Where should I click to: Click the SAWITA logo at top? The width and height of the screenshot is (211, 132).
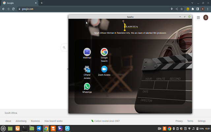pyautogui.click(x=130, y=26)
